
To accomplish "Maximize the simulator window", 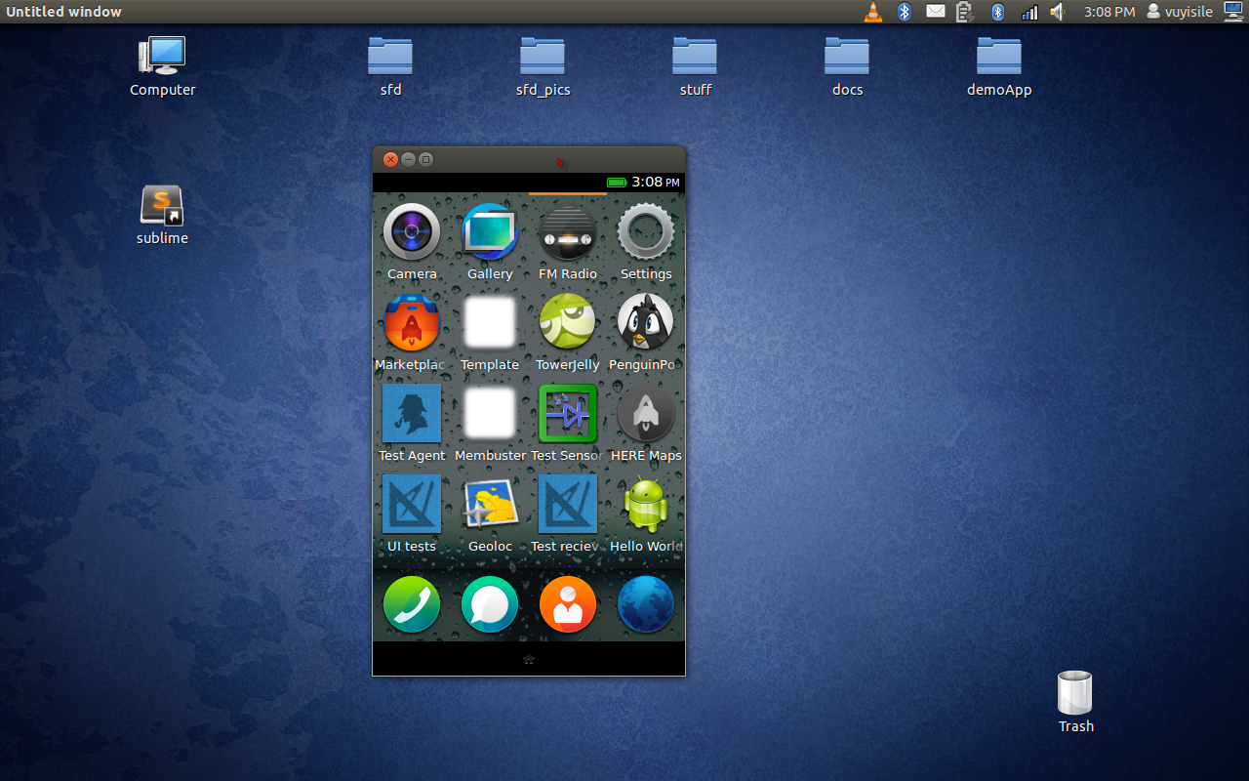I will pyautogui.click(x=425, y=160).
